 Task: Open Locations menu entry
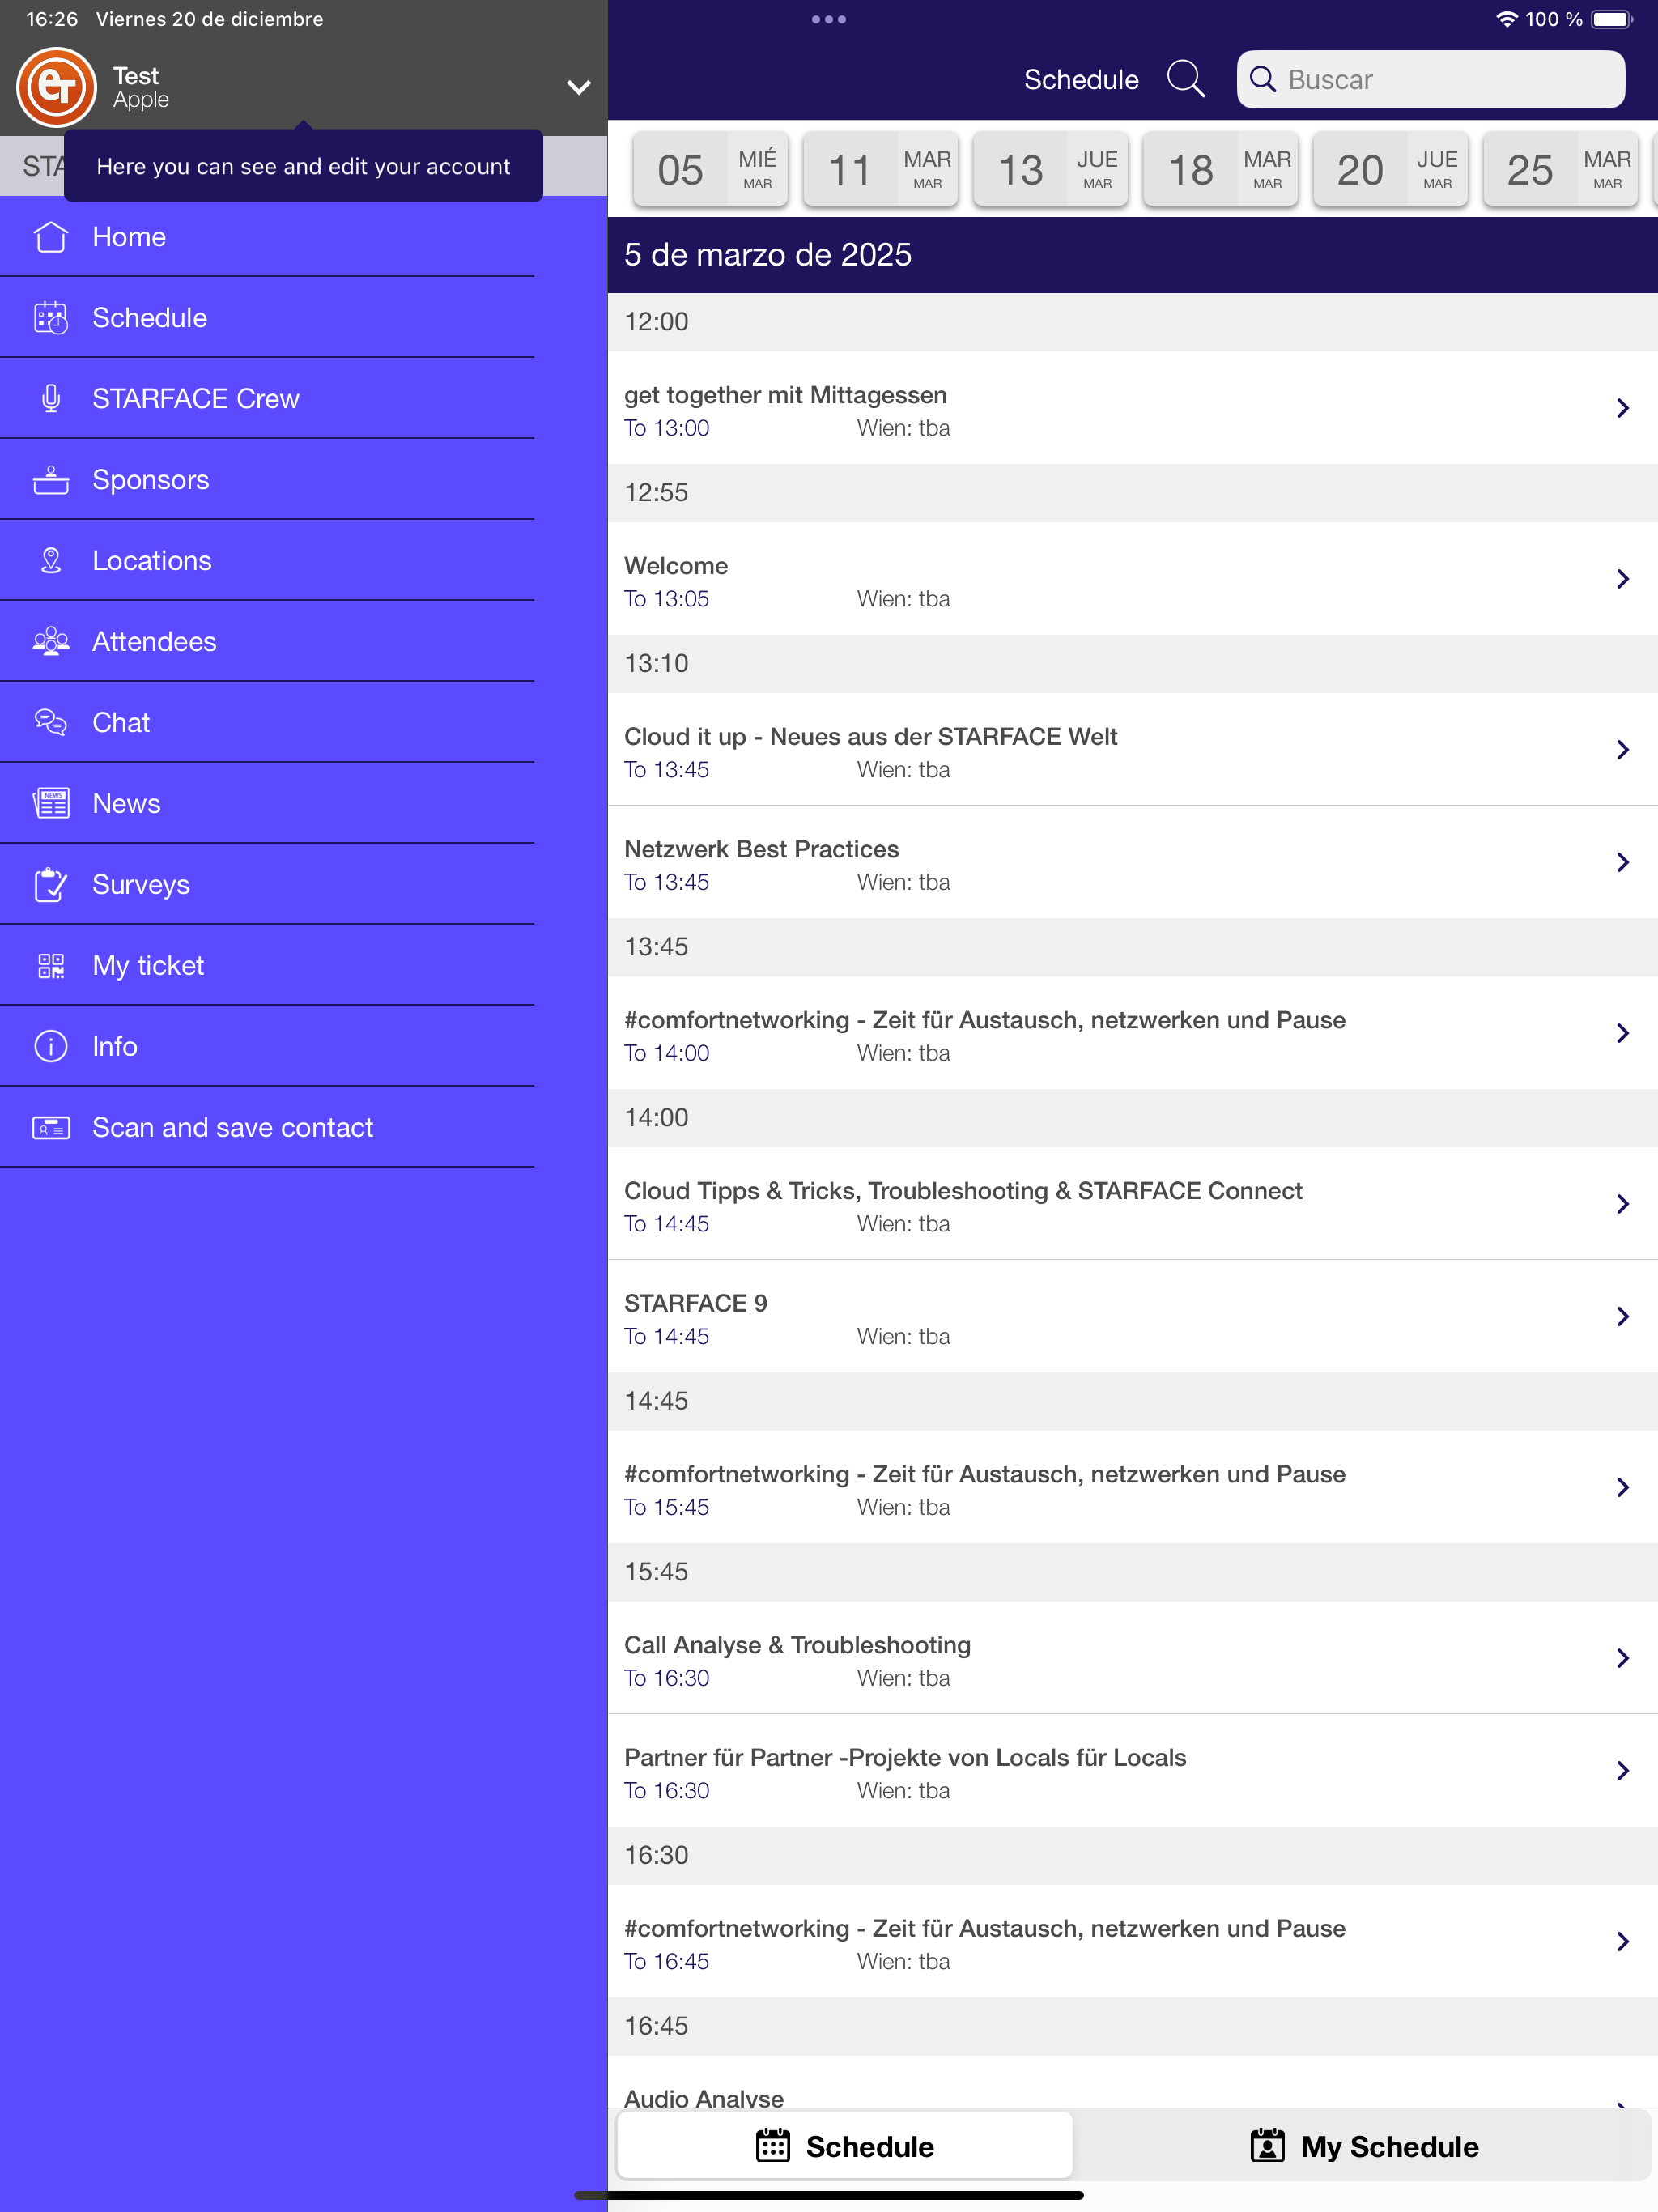267,561
